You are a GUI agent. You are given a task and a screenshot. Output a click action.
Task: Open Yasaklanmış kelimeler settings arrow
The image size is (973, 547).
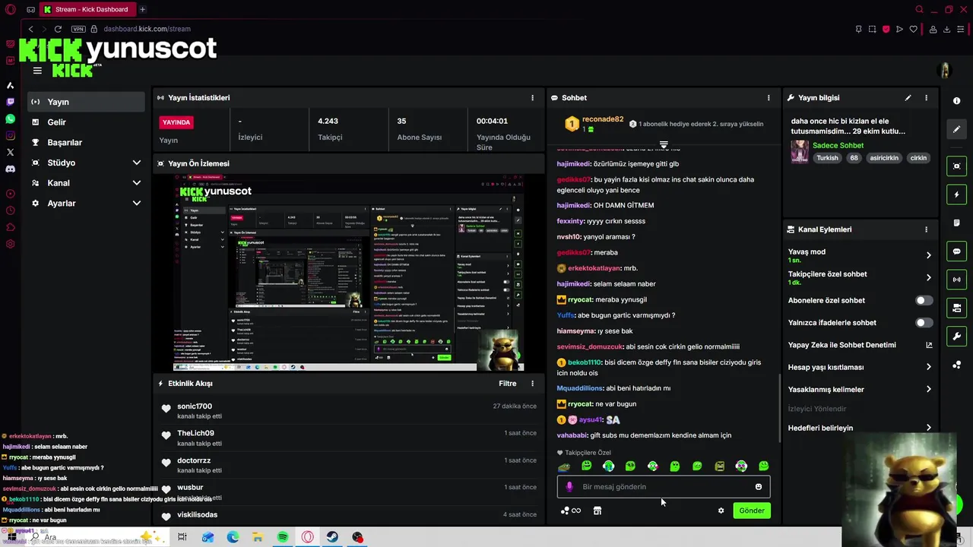[x=928, y=390]
